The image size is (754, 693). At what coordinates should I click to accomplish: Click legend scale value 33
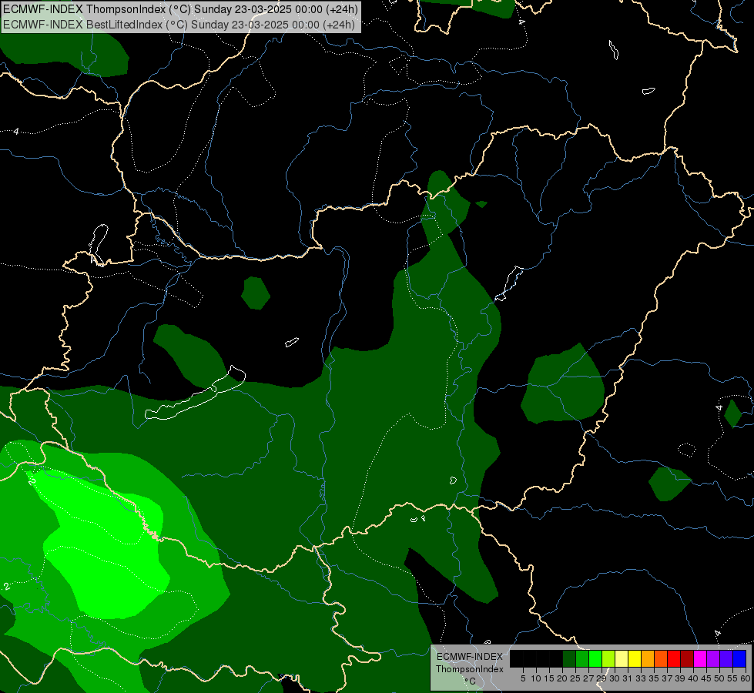click(x=641, y=678)
